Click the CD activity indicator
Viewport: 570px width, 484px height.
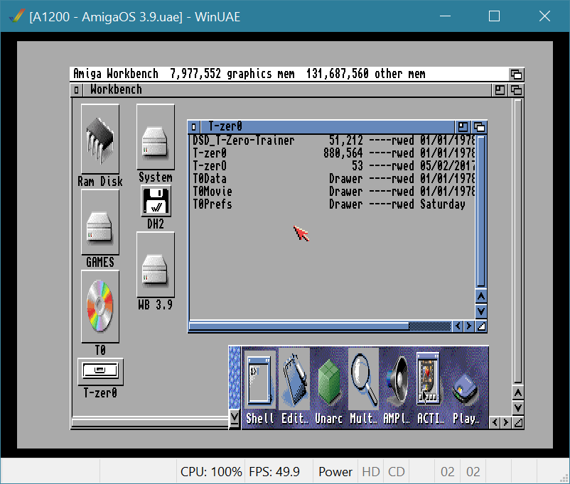397,472
